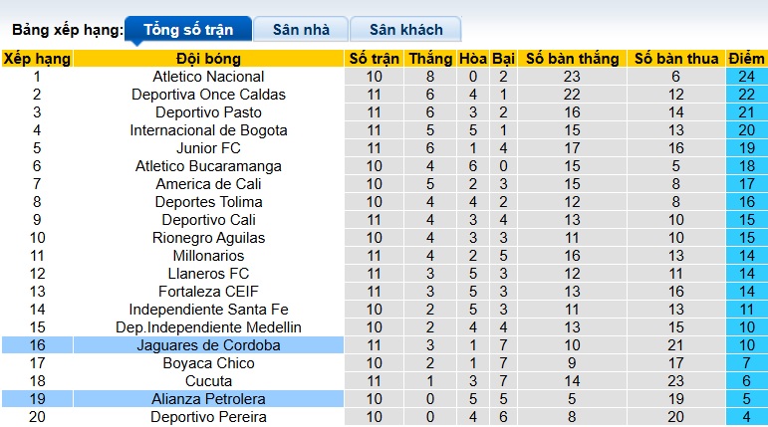
Task: Switch to the Tổng số trận tab
Action: click(x=186, y=30)
